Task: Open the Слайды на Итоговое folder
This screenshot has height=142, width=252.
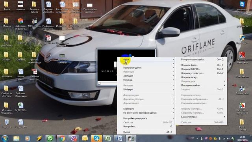Action: pos(6,91)
